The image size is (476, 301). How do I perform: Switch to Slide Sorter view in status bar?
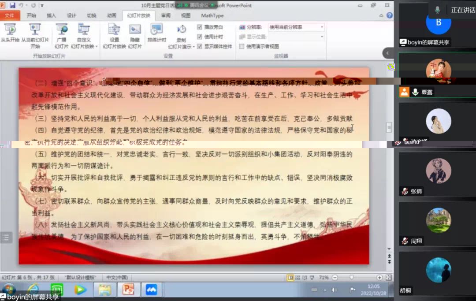[x=297, y=277]
